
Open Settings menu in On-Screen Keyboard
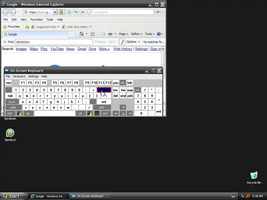(x=33, y=76)
